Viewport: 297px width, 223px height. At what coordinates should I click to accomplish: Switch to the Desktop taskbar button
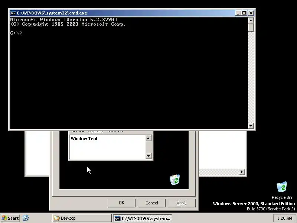82,218
